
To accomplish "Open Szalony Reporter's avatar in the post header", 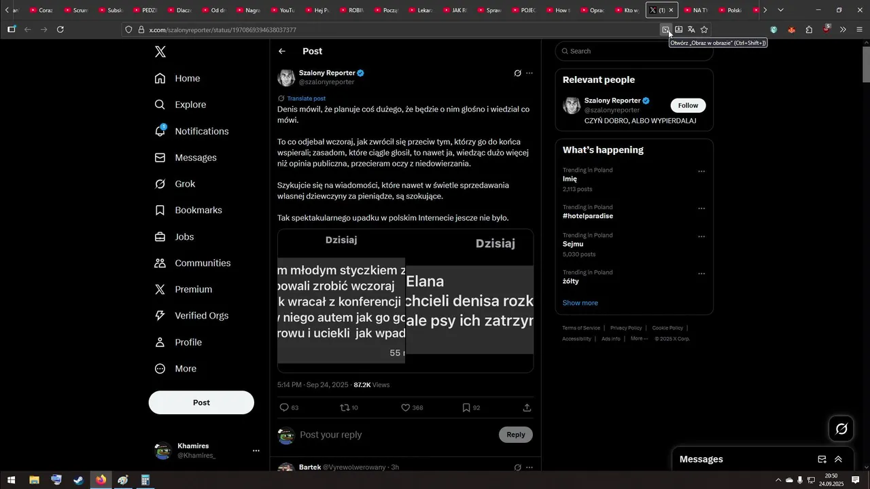I will click(x=286, y=77).
